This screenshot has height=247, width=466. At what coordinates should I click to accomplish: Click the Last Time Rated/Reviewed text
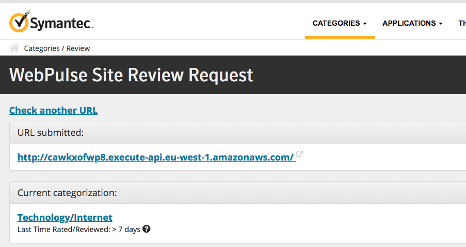click(x=78, y=230)
